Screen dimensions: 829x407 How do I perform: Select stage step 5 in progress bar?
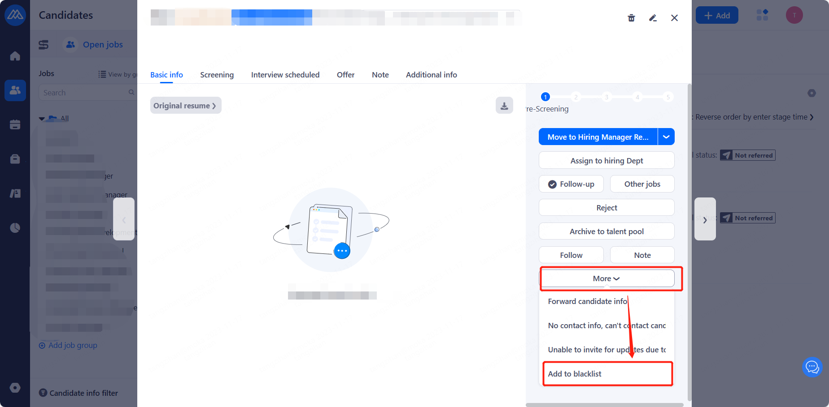(x=668, y=97)
